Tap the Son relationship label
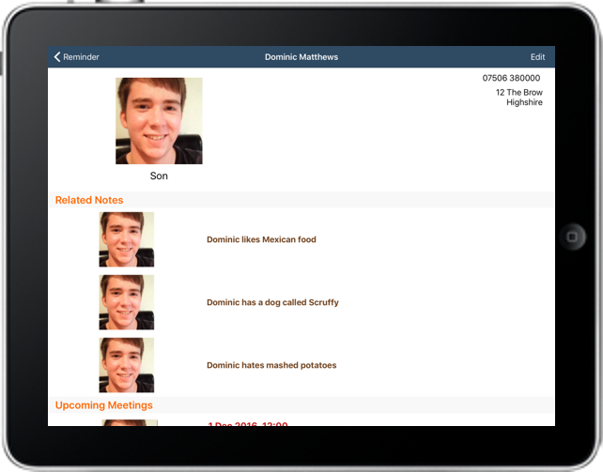The width and height of the screenshot is (603, 472). (159, 175)
